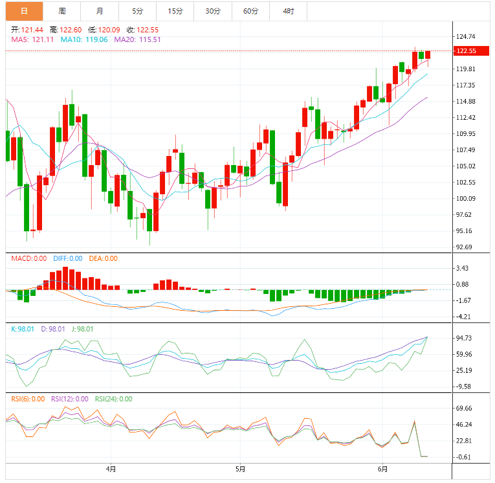The image size is (495, 483).
Task: Click the 4月 date axis marker
Action: pos(111,469)
